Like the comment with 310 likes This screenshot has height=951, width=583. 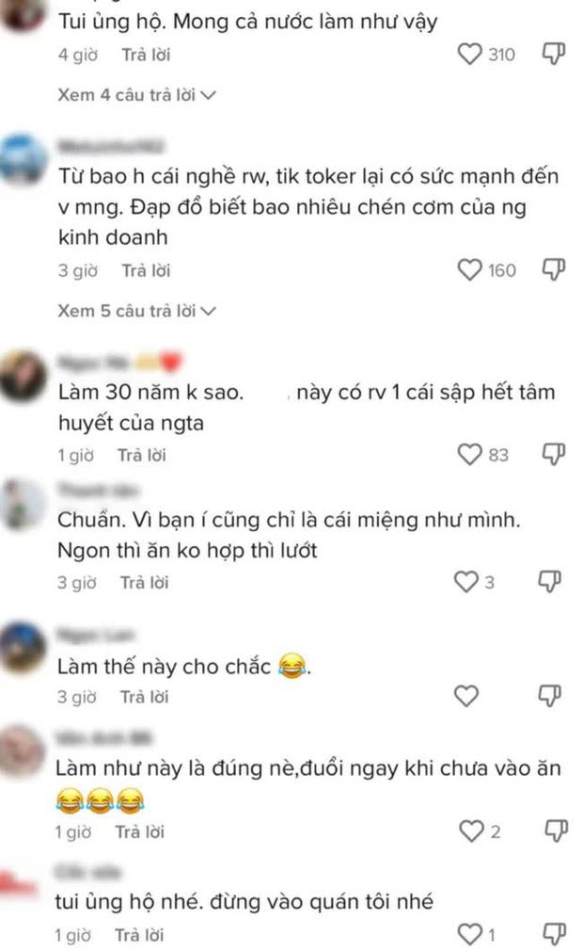tap(469, 55)
